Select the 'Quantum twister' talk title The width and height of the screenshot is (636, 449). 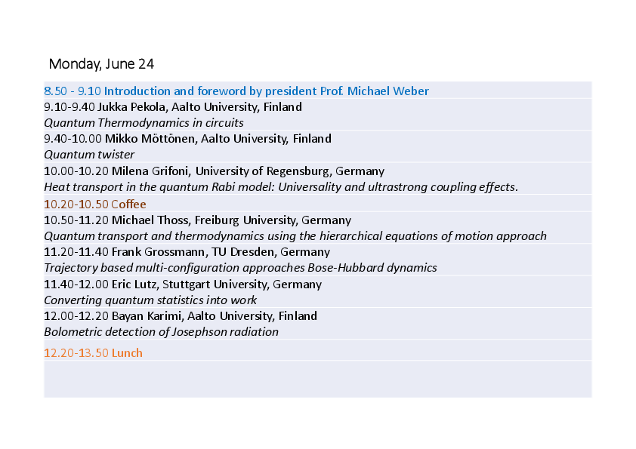coord(89,155)
